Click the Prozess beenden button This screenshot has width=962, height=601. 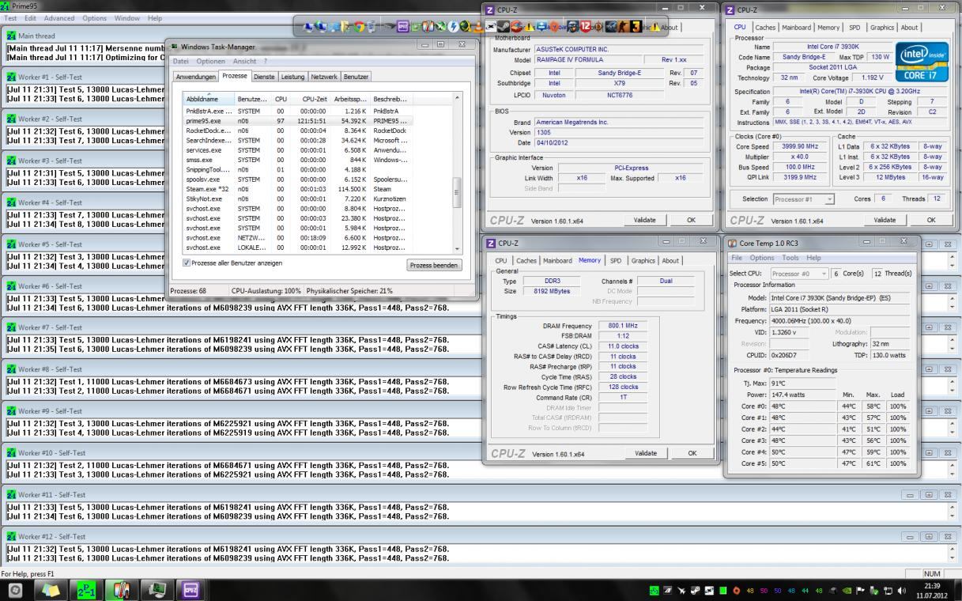435,266
